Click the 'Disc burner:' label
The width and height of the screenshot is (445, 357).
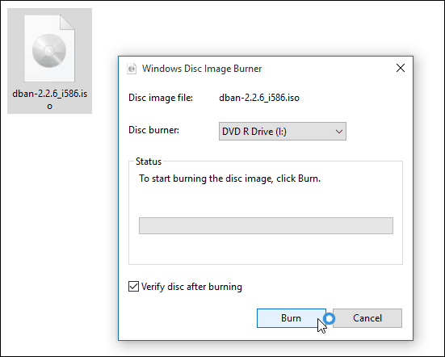[x=153, y=130]
